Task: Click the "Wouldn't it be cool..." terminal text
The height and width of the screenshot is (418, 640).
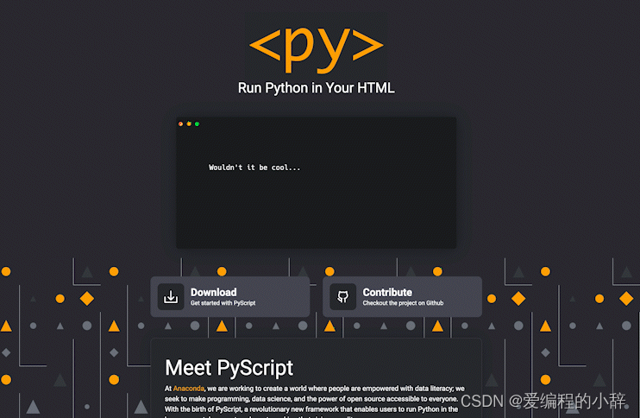Action: 254,168
